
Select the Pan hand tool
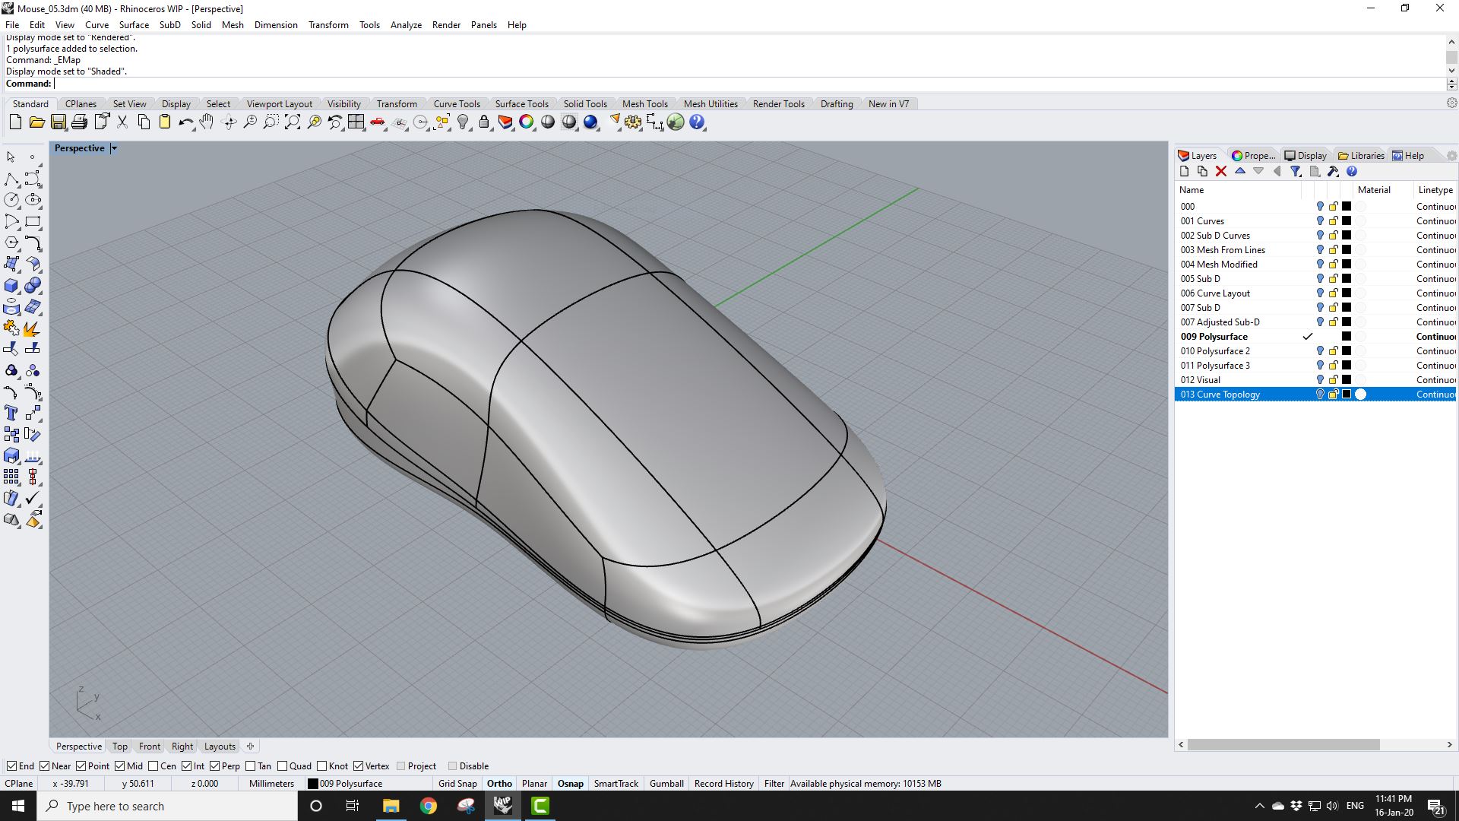click(207, 122)
